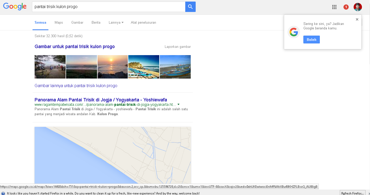Click the Boleh button in the popup
Screen dimensions: 370x195
coord(311,40)
